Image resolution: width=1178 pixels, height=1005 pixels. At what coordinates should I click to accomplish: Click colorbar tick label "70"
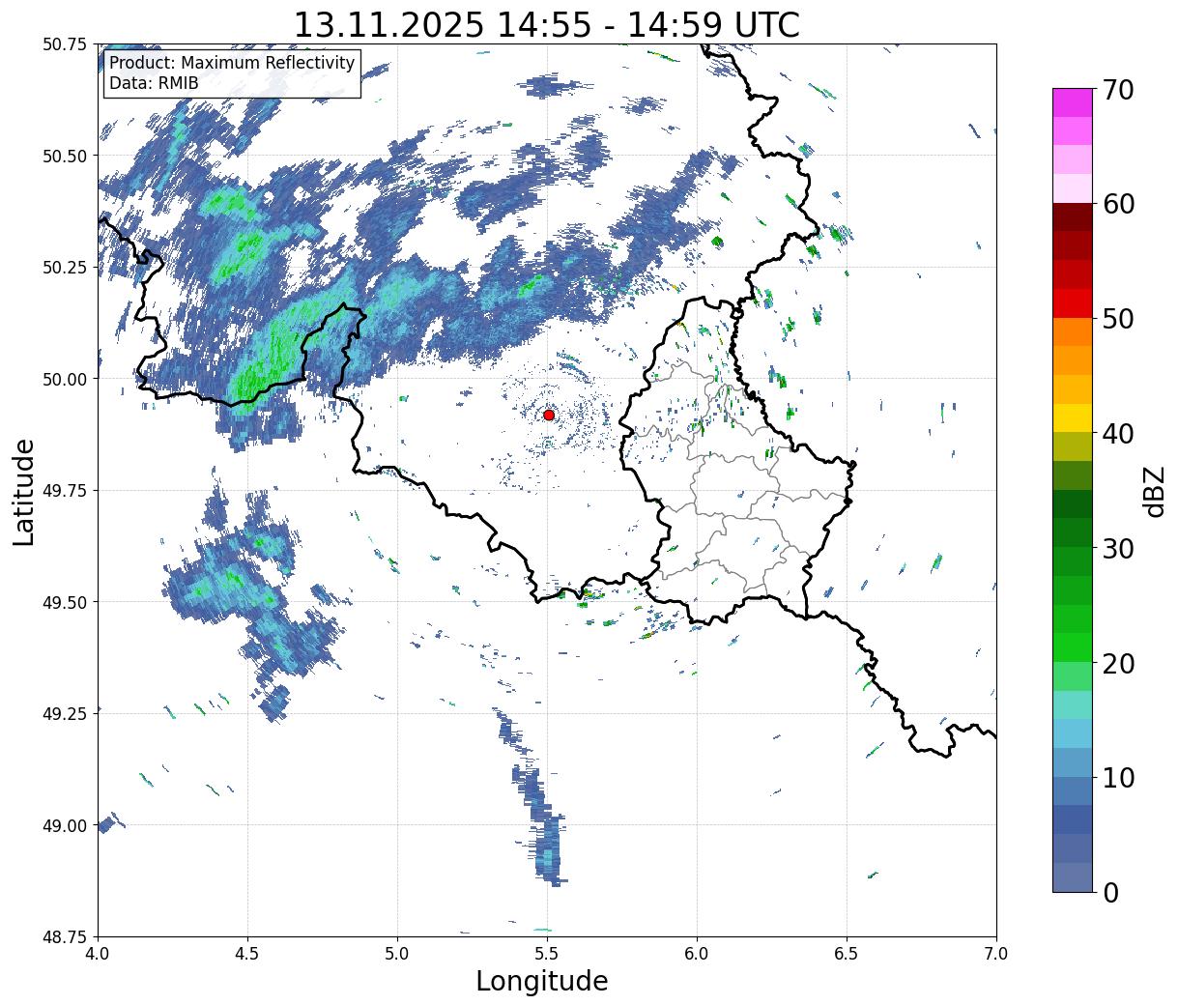[x=1118, y=90]
